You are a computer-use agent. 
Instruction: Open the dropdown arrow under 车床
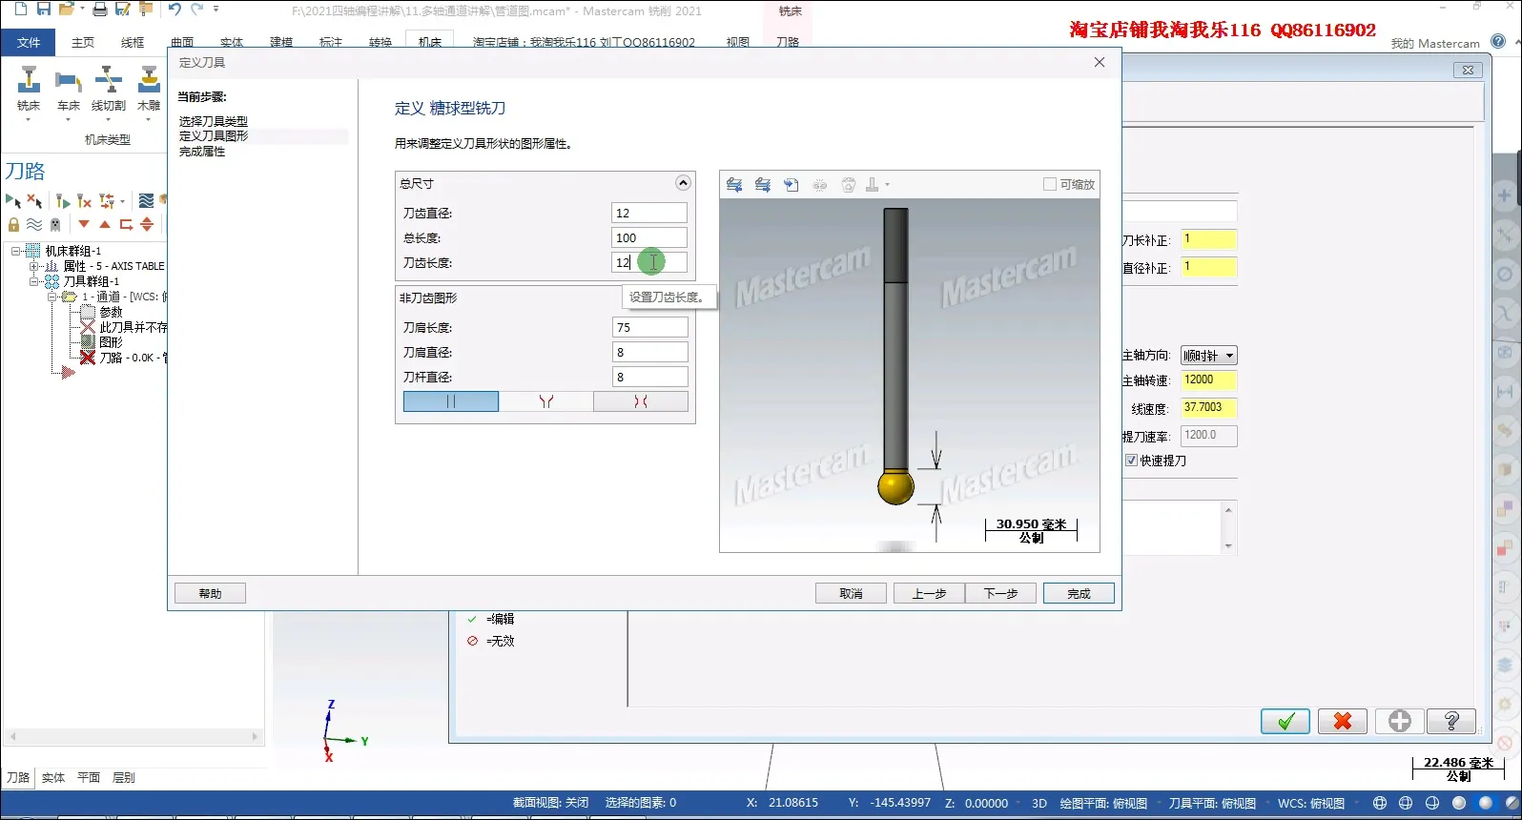point(69,120)
